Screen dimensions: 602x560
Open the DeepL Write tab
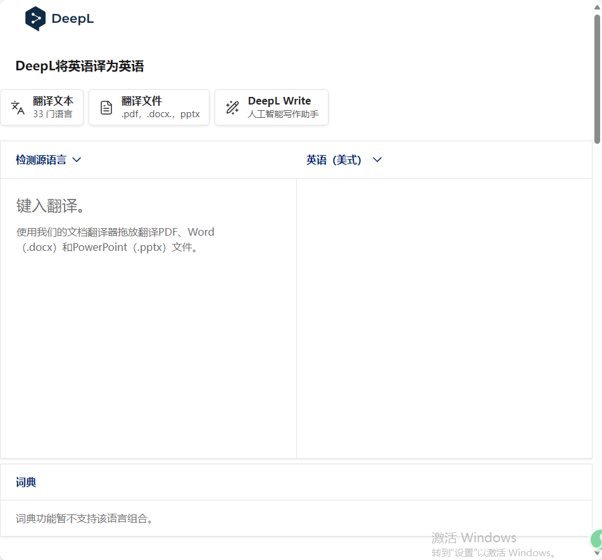point(272,108)
